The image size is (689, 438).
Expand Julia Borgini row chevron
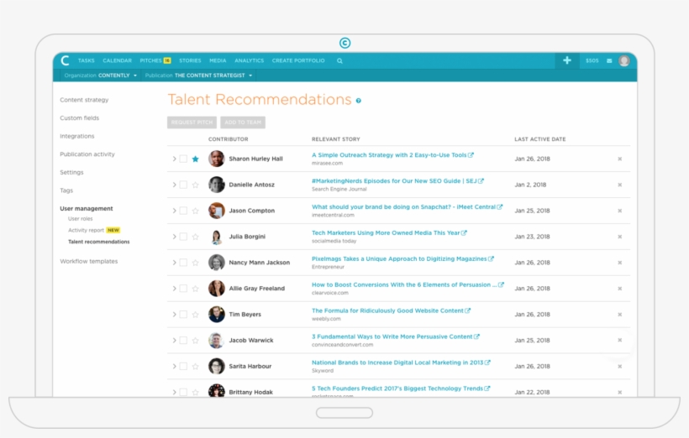point(174,237)
